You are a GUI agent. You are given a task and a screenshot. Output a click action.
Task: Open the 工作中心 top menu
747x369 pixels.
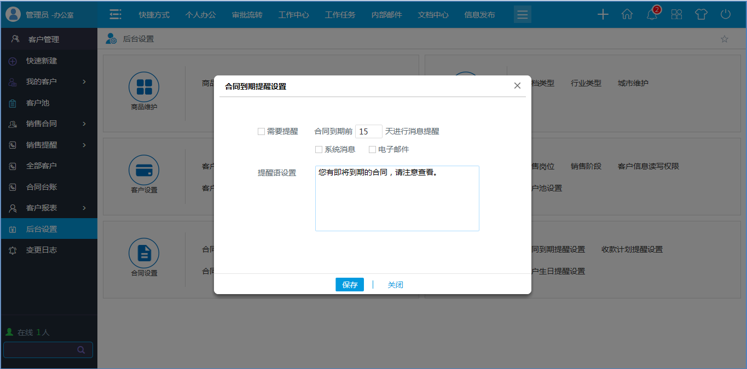tap(293, 15)
